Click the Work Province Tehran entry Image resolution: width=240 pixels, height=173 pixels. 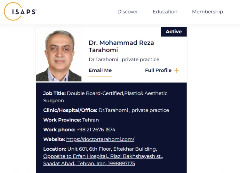91,120
